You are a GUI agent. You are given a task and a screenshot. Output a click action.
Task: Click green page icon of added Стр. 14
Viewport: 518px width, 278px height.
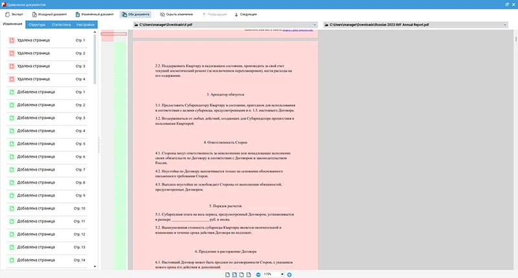coord(12,260)
